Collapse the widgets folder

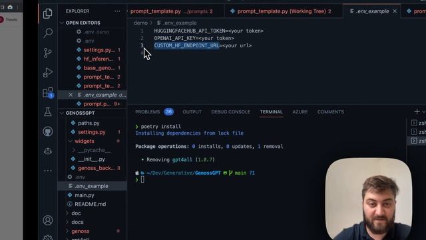tap(71, 141)
